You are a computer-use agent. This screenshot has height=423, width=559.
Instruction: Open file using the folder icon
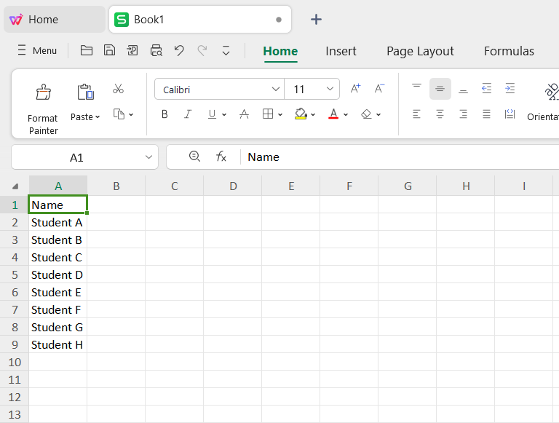coord(87,50)
